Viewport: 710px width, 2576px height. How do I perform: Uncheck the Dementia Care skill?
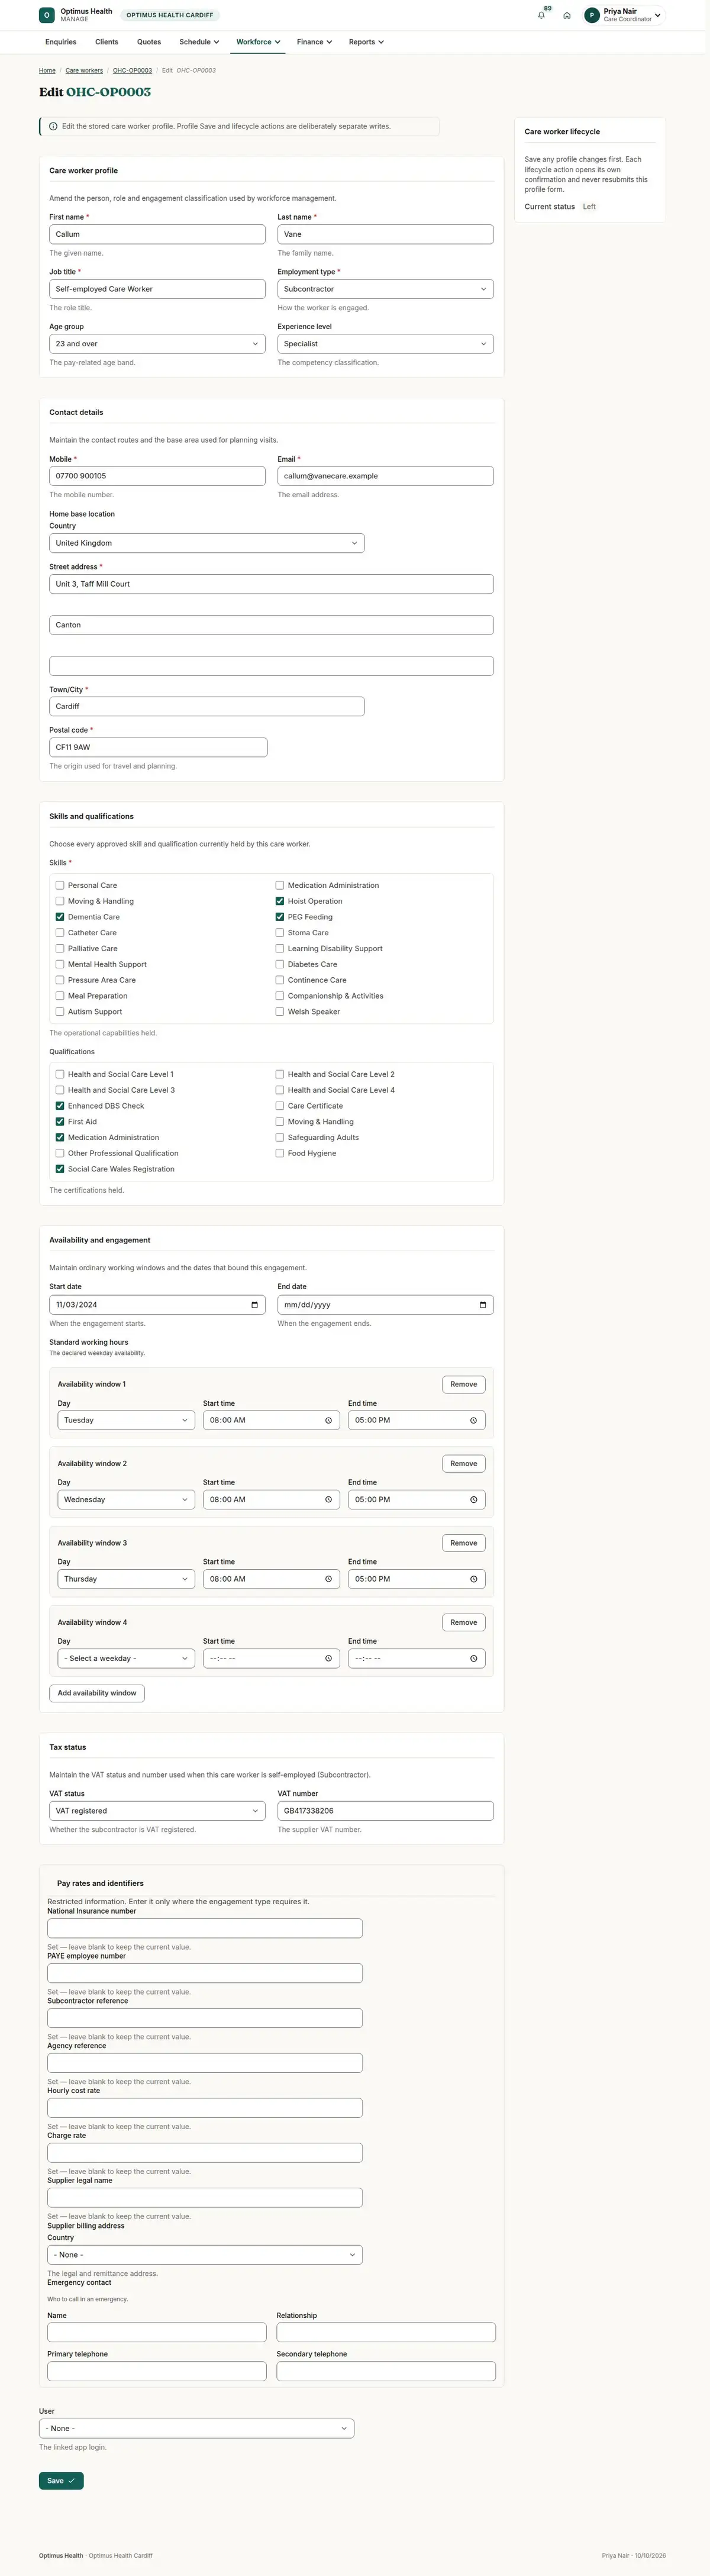coord(60,917)
